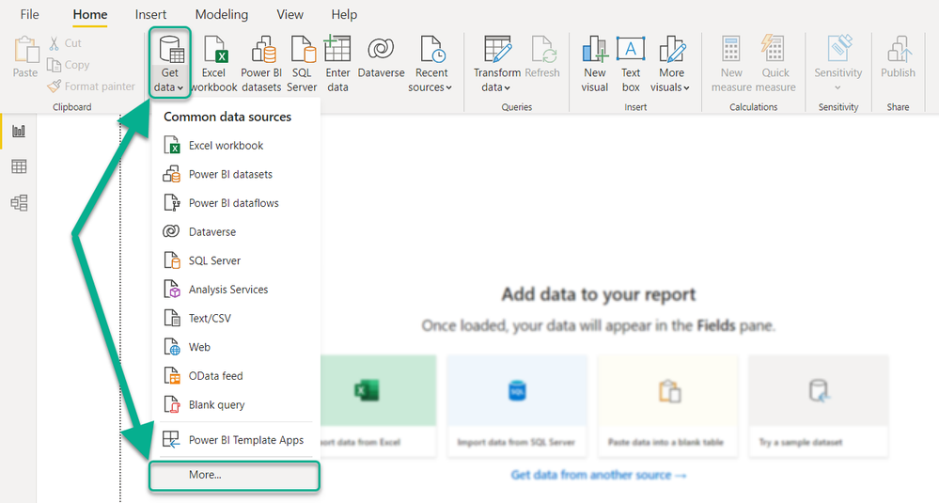The height and width of the screenshot is (503, 939).
Task: Switch to Data table view in sidebar
Action: point(19,166)
